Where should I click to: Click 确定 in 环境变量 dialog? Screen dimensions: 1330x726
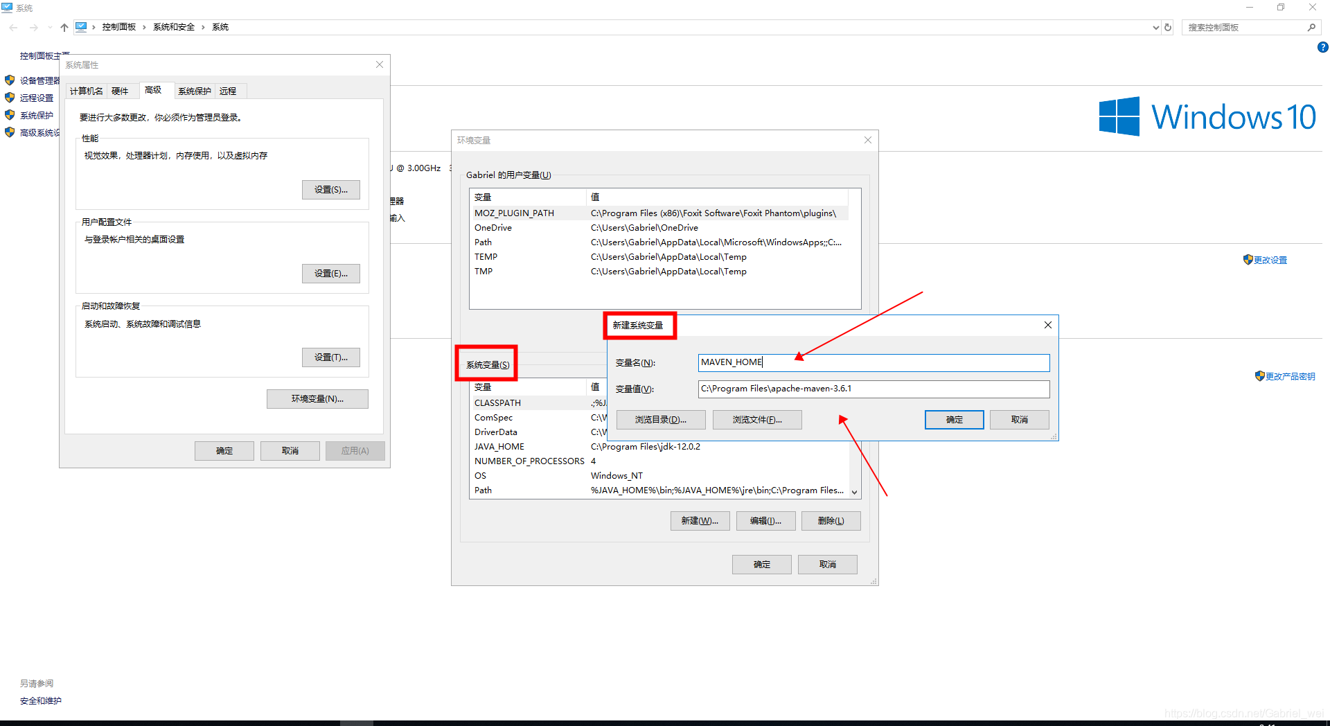click(762, 565)
